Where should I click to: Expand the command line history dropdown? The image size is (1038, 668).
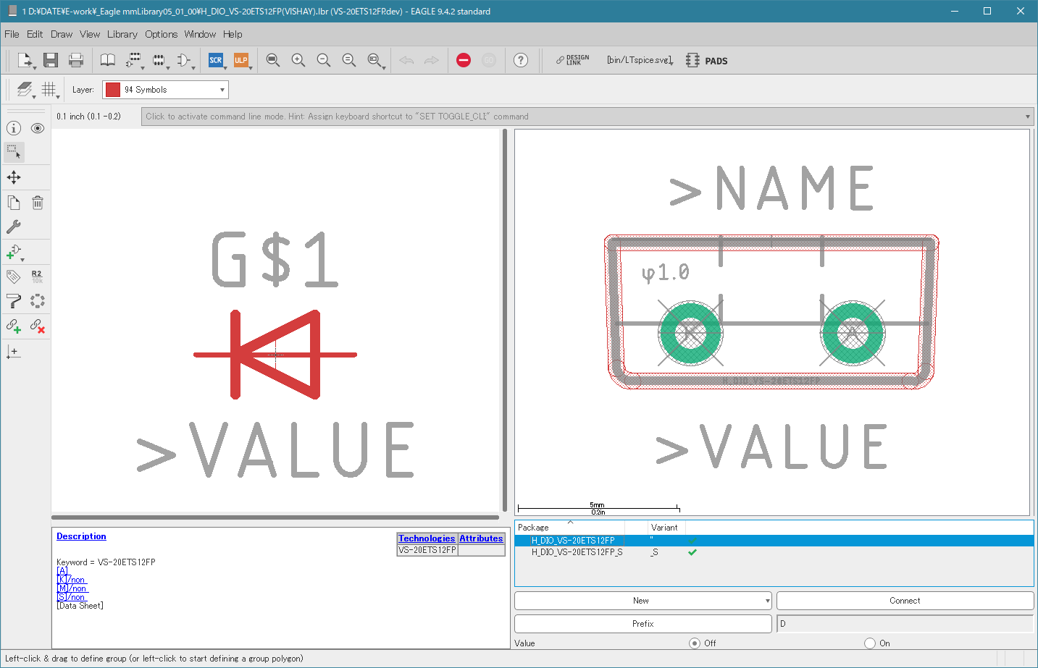[x=1027, y=117]
